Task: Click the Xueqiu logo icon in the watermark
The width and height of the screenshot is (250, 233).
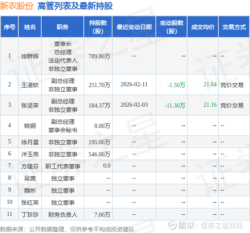Action: [x=172, y=225]
